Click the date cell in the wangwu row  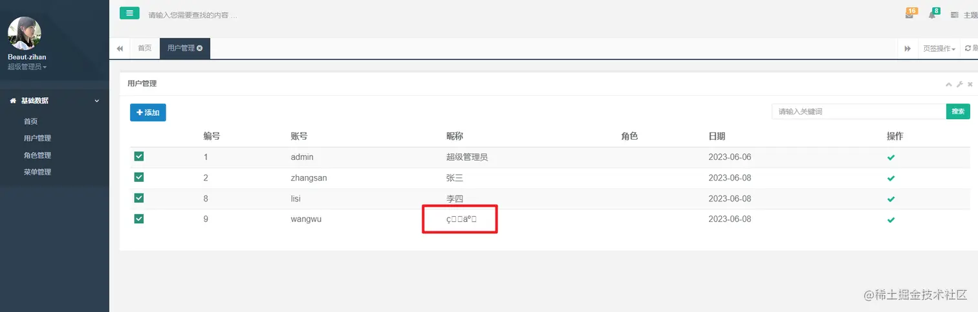tap(730, 219)
